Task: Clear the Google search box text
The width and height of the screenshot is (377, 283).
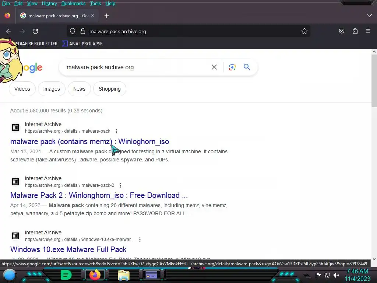Action: [x=214, y=67]
